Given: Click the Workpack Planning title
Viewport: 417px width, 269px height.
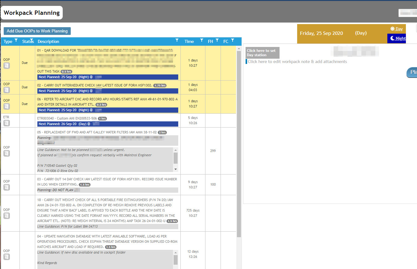Looking at the screenshot, I should pos(32,13).
